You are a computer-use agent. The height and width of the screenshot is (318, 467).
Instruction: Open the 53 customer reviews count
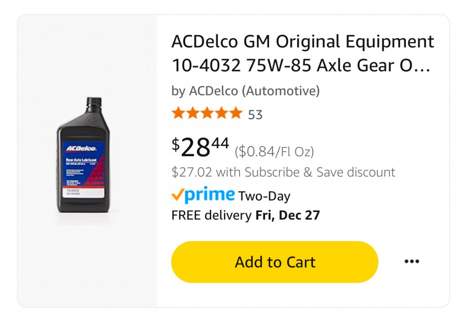tap(255, 115)
